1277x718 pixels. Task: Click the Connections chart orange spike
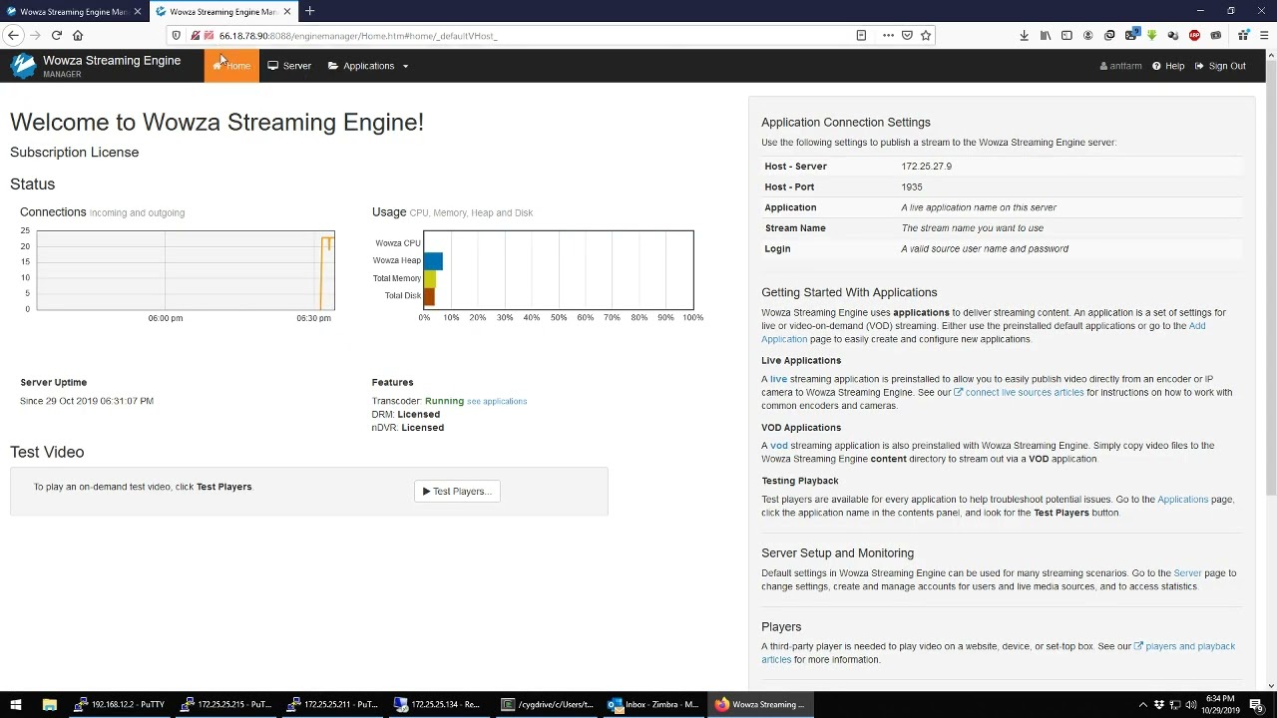pyautogui.click(x=325, y=272)
